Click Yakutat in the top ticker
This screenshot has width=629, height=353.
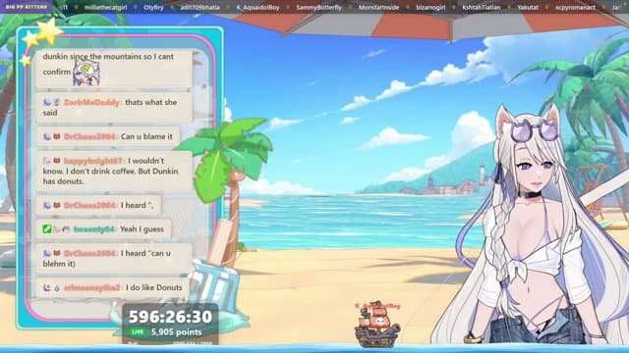(528, 7)
